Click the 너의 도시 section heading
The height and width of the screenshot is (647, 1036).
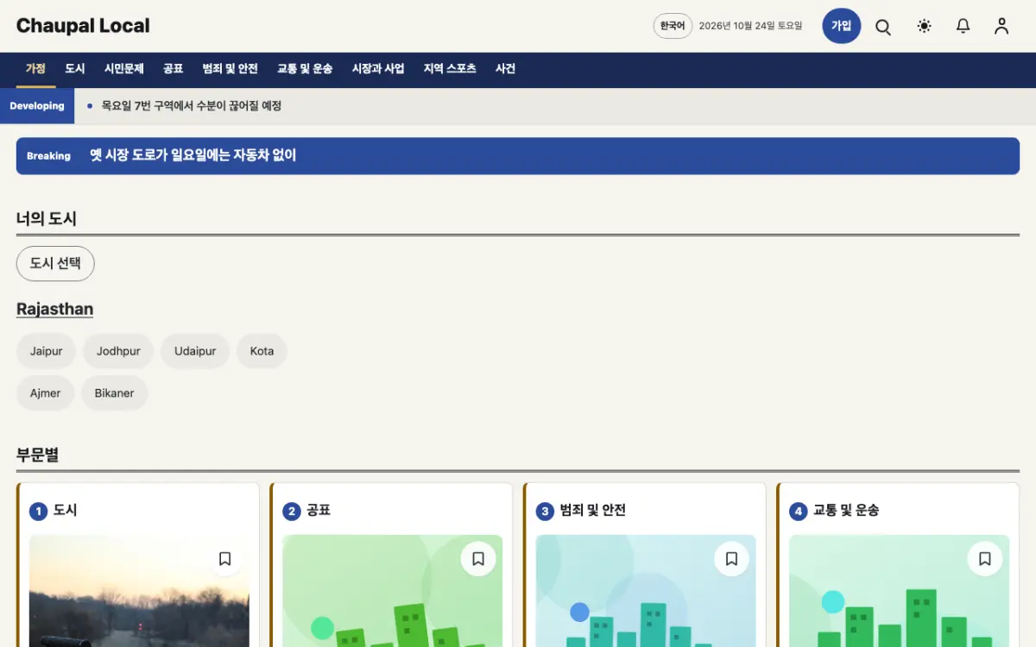(47, 219)
